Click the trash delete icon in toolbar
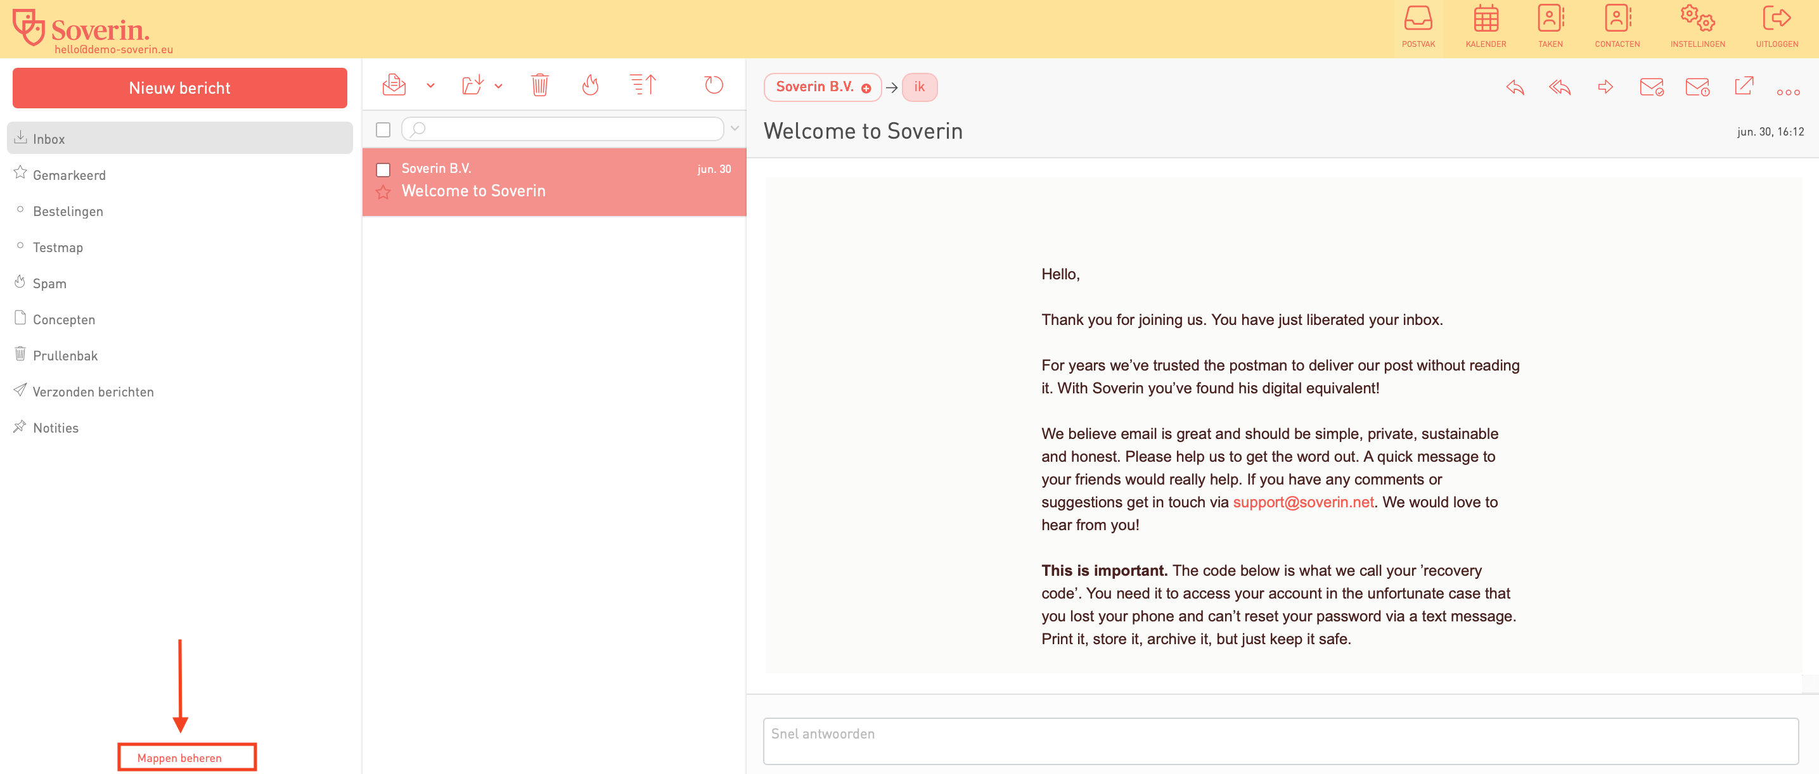The width and height of the screenshot is (1819, 774). pyautogui.click(x=539, y=86)
